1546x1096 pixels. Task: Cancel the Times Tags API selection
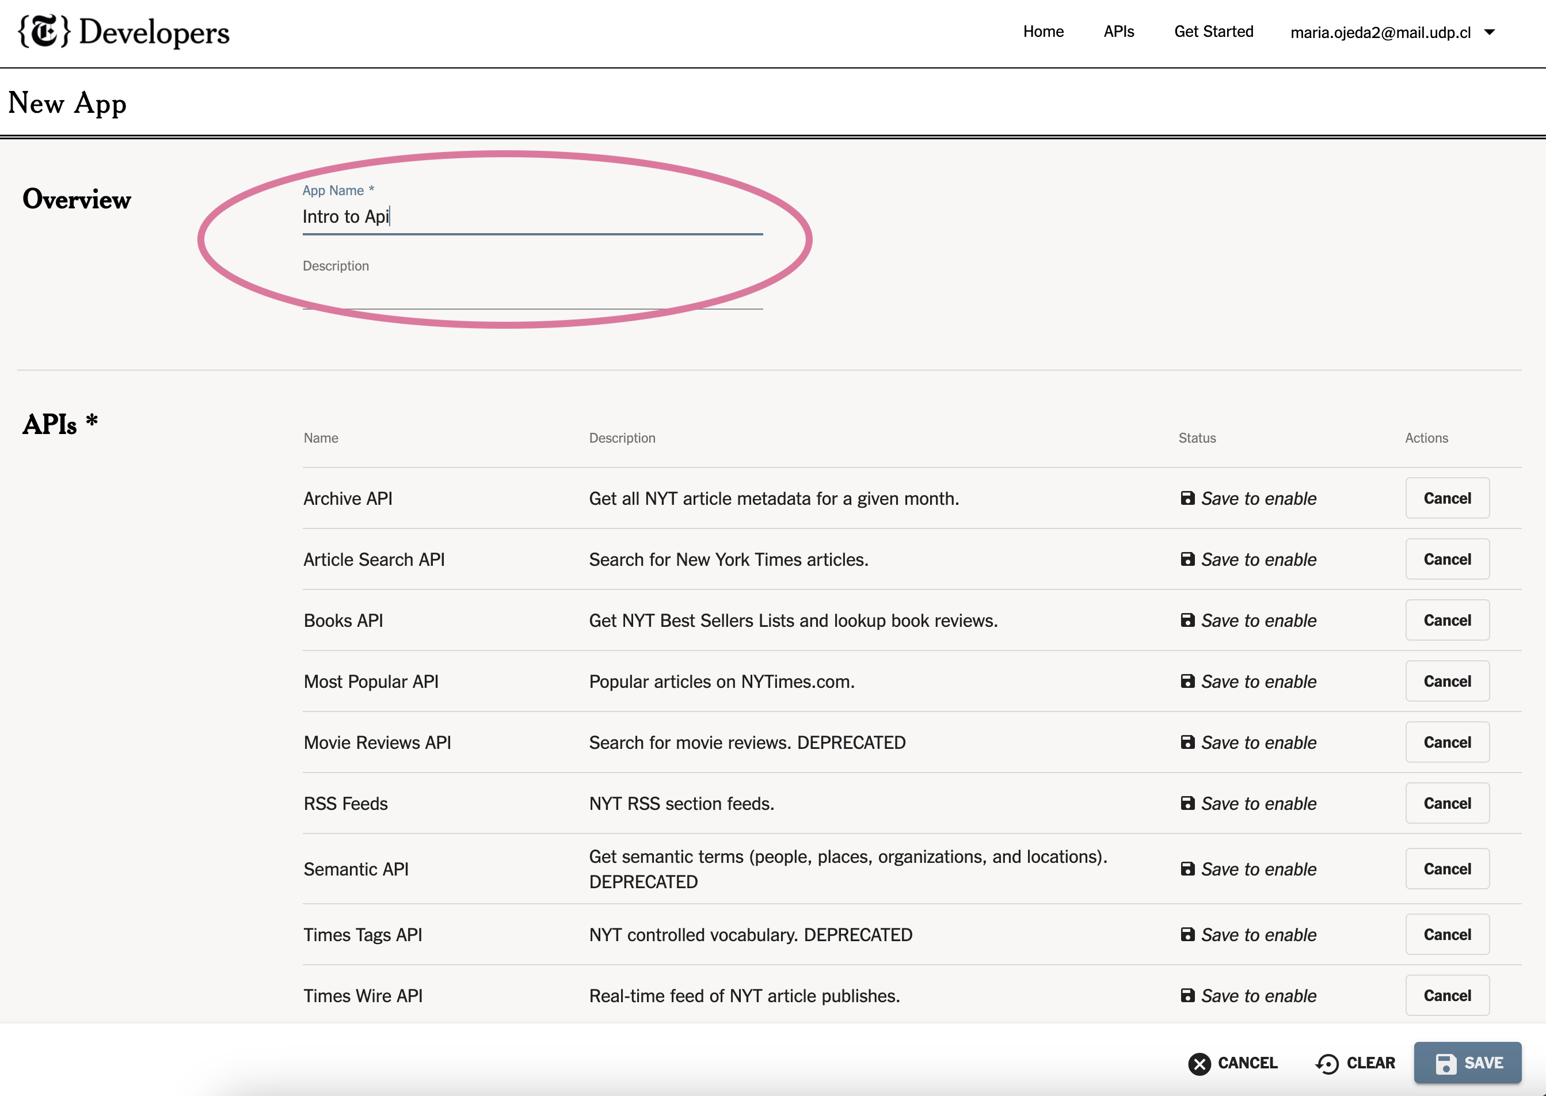pos(1448,934)
